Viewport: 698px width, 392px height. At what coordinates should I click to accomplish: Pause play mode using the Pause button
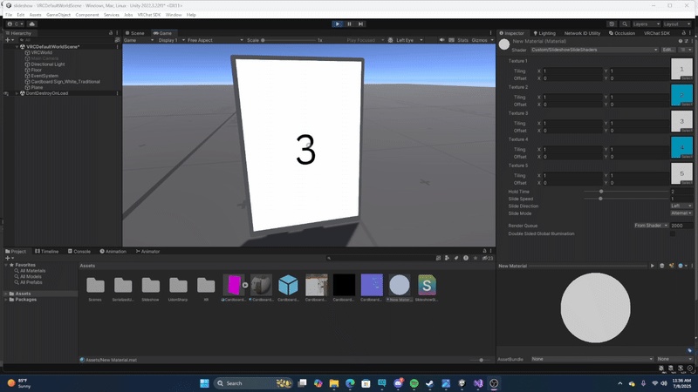click(350, 24)
